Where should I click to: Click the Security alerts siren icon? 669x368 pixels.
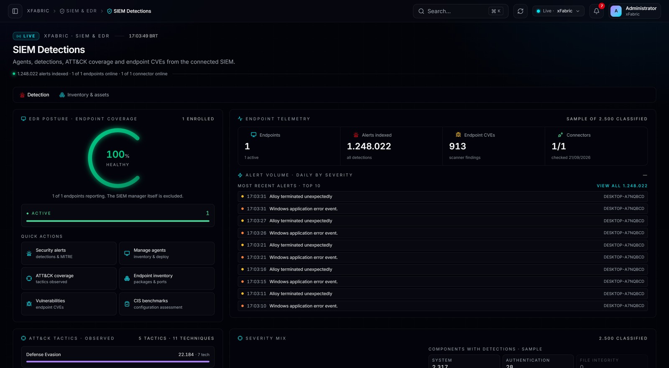[29, 253]
